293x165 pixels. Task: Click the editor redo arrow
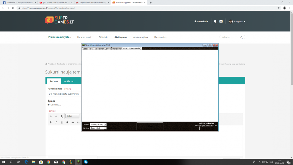click(x=56, y=116)
